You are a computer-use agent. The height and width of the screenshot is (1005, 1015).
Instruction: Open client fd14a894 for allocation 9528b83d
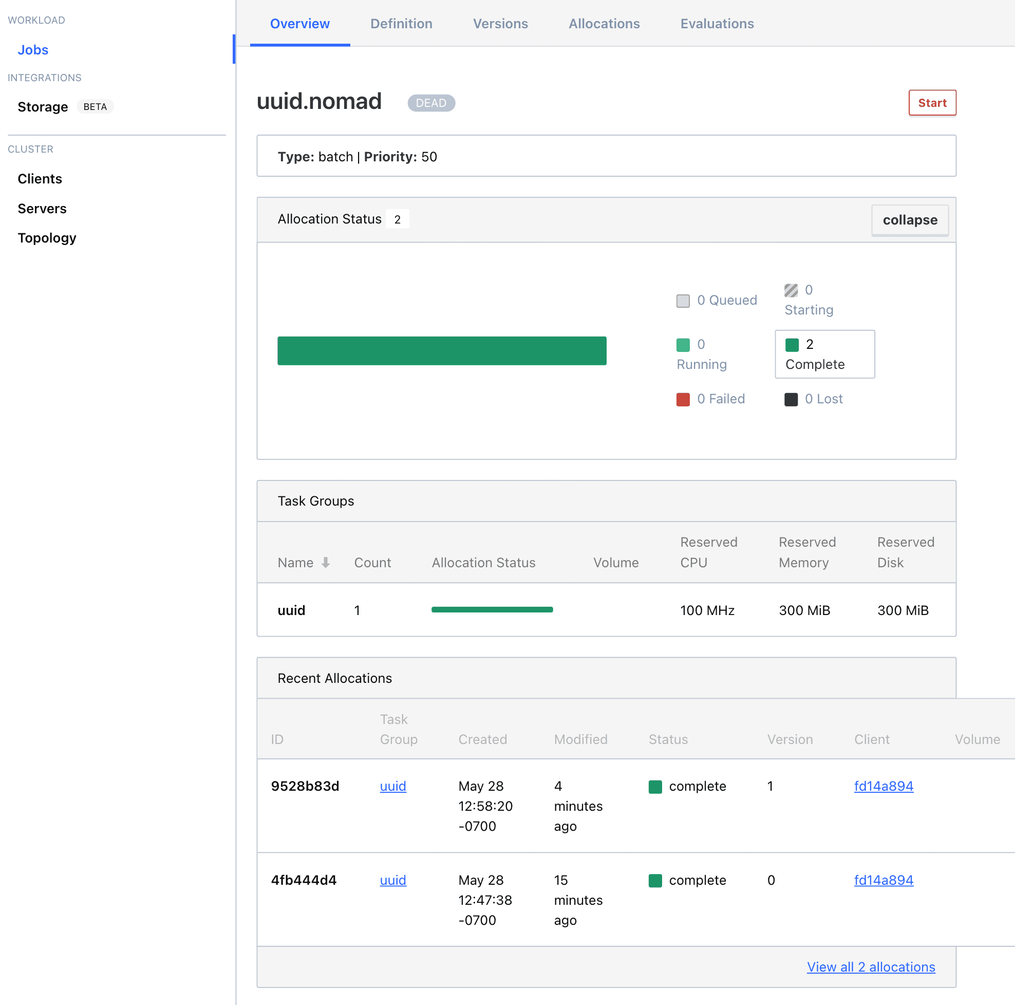(883, 786)
